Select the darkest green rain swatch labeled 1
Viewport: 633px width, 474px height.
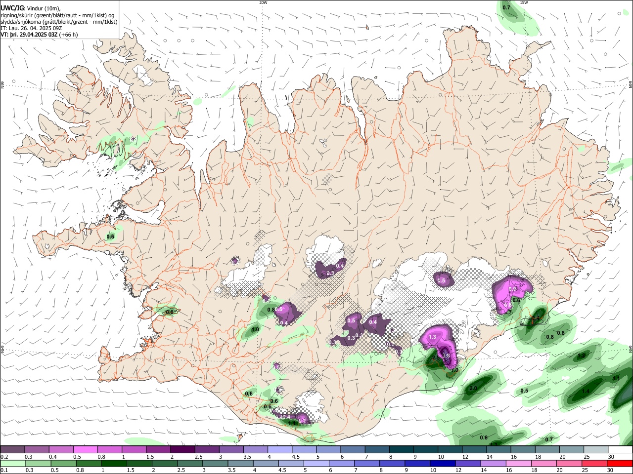(x=114, y=464)
